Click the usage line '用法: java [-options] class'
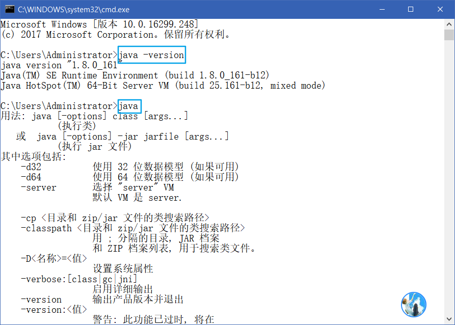Viewport: 455px width, 325px height. click(94, 116)
